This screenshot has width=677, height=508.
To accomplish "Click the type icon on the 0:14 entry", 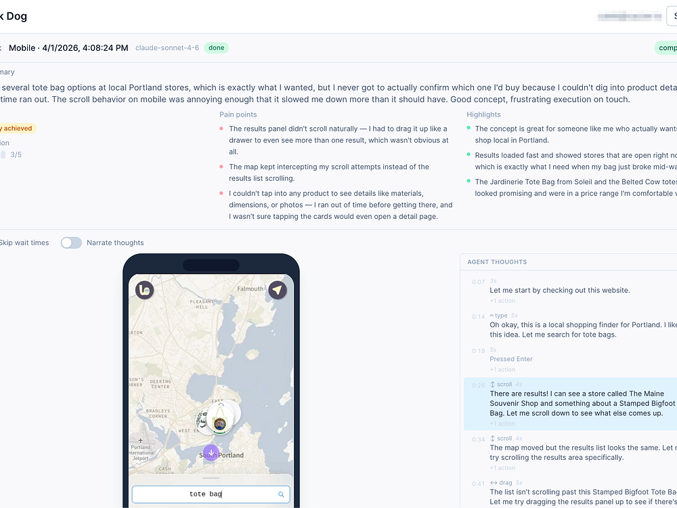I will (492, 316).
